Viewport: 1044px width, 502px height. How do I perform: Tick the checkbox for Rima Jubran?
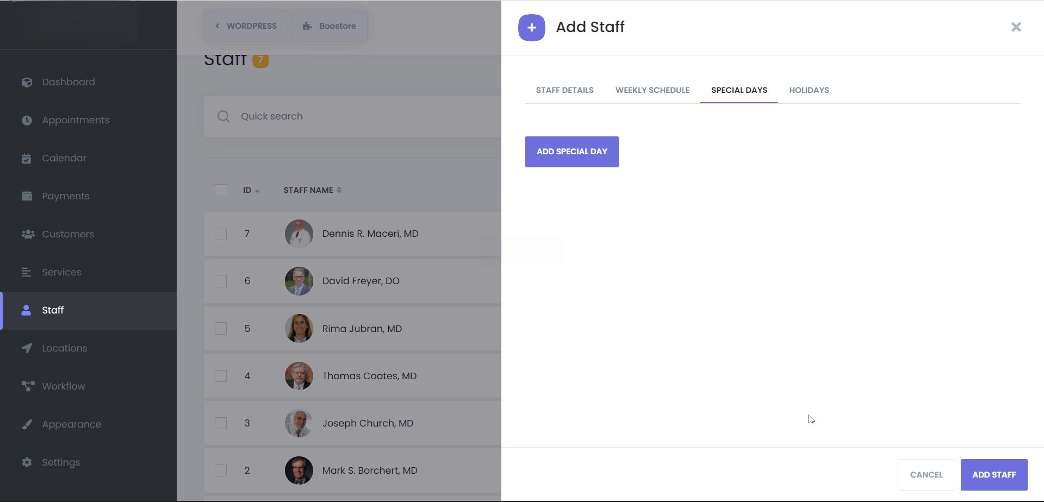[x=221, y=329]
